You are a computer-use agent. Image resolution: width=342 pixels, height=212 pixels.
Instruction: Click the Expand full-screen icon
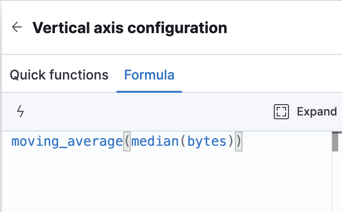281,112
